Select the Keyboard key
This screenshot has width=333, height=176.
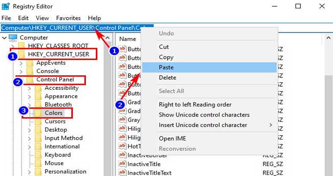(57, 155)
